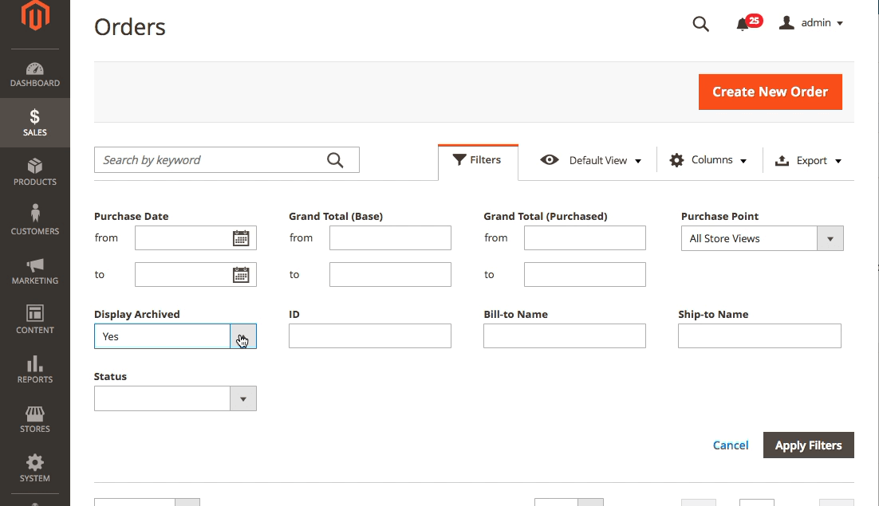
Task: Click the Bill-to Name input field
Action: 564,336
